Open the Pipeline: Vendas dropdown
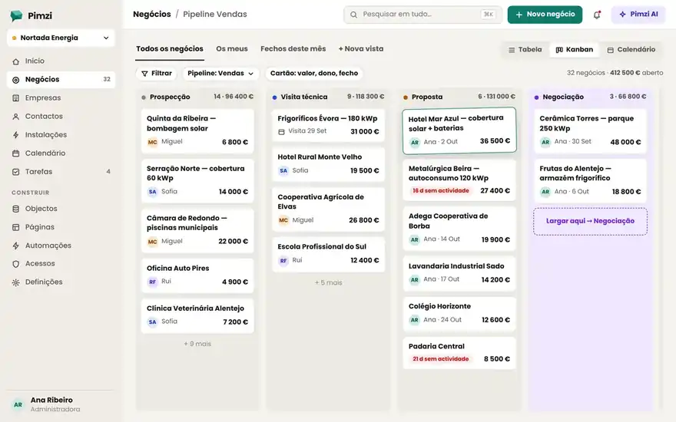The image size is (676, 422). (x=220, y=73)
